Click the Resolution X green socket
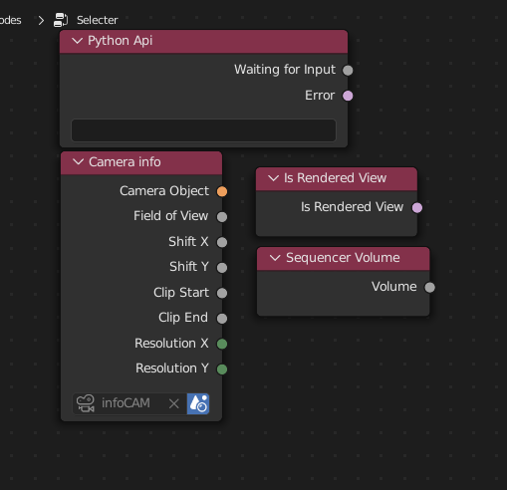This screenshot has height=490, width=507. (x=222, y=344)
